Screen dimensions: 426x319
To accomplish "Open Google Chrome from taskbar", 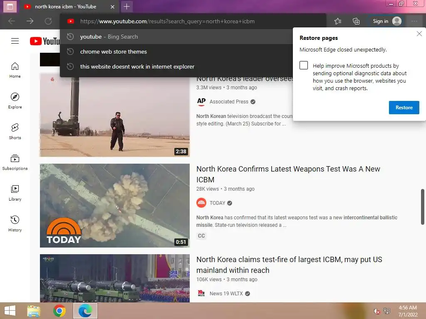I will point(59,311).
